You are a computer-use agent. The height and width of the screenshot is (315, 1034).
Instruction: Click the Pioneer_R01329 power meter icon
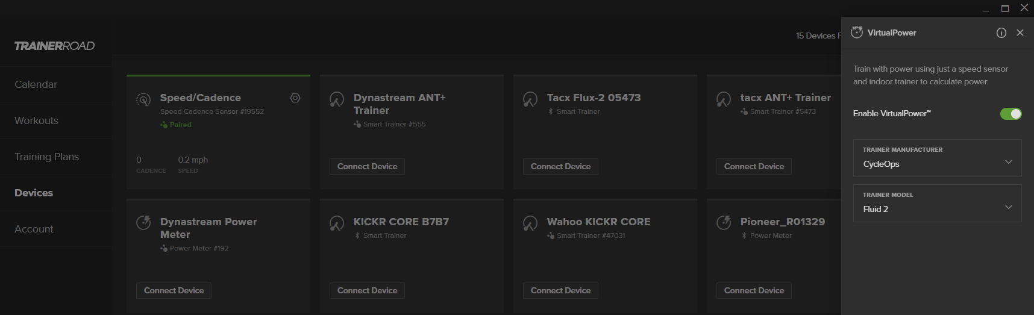(x=724, y=223)
